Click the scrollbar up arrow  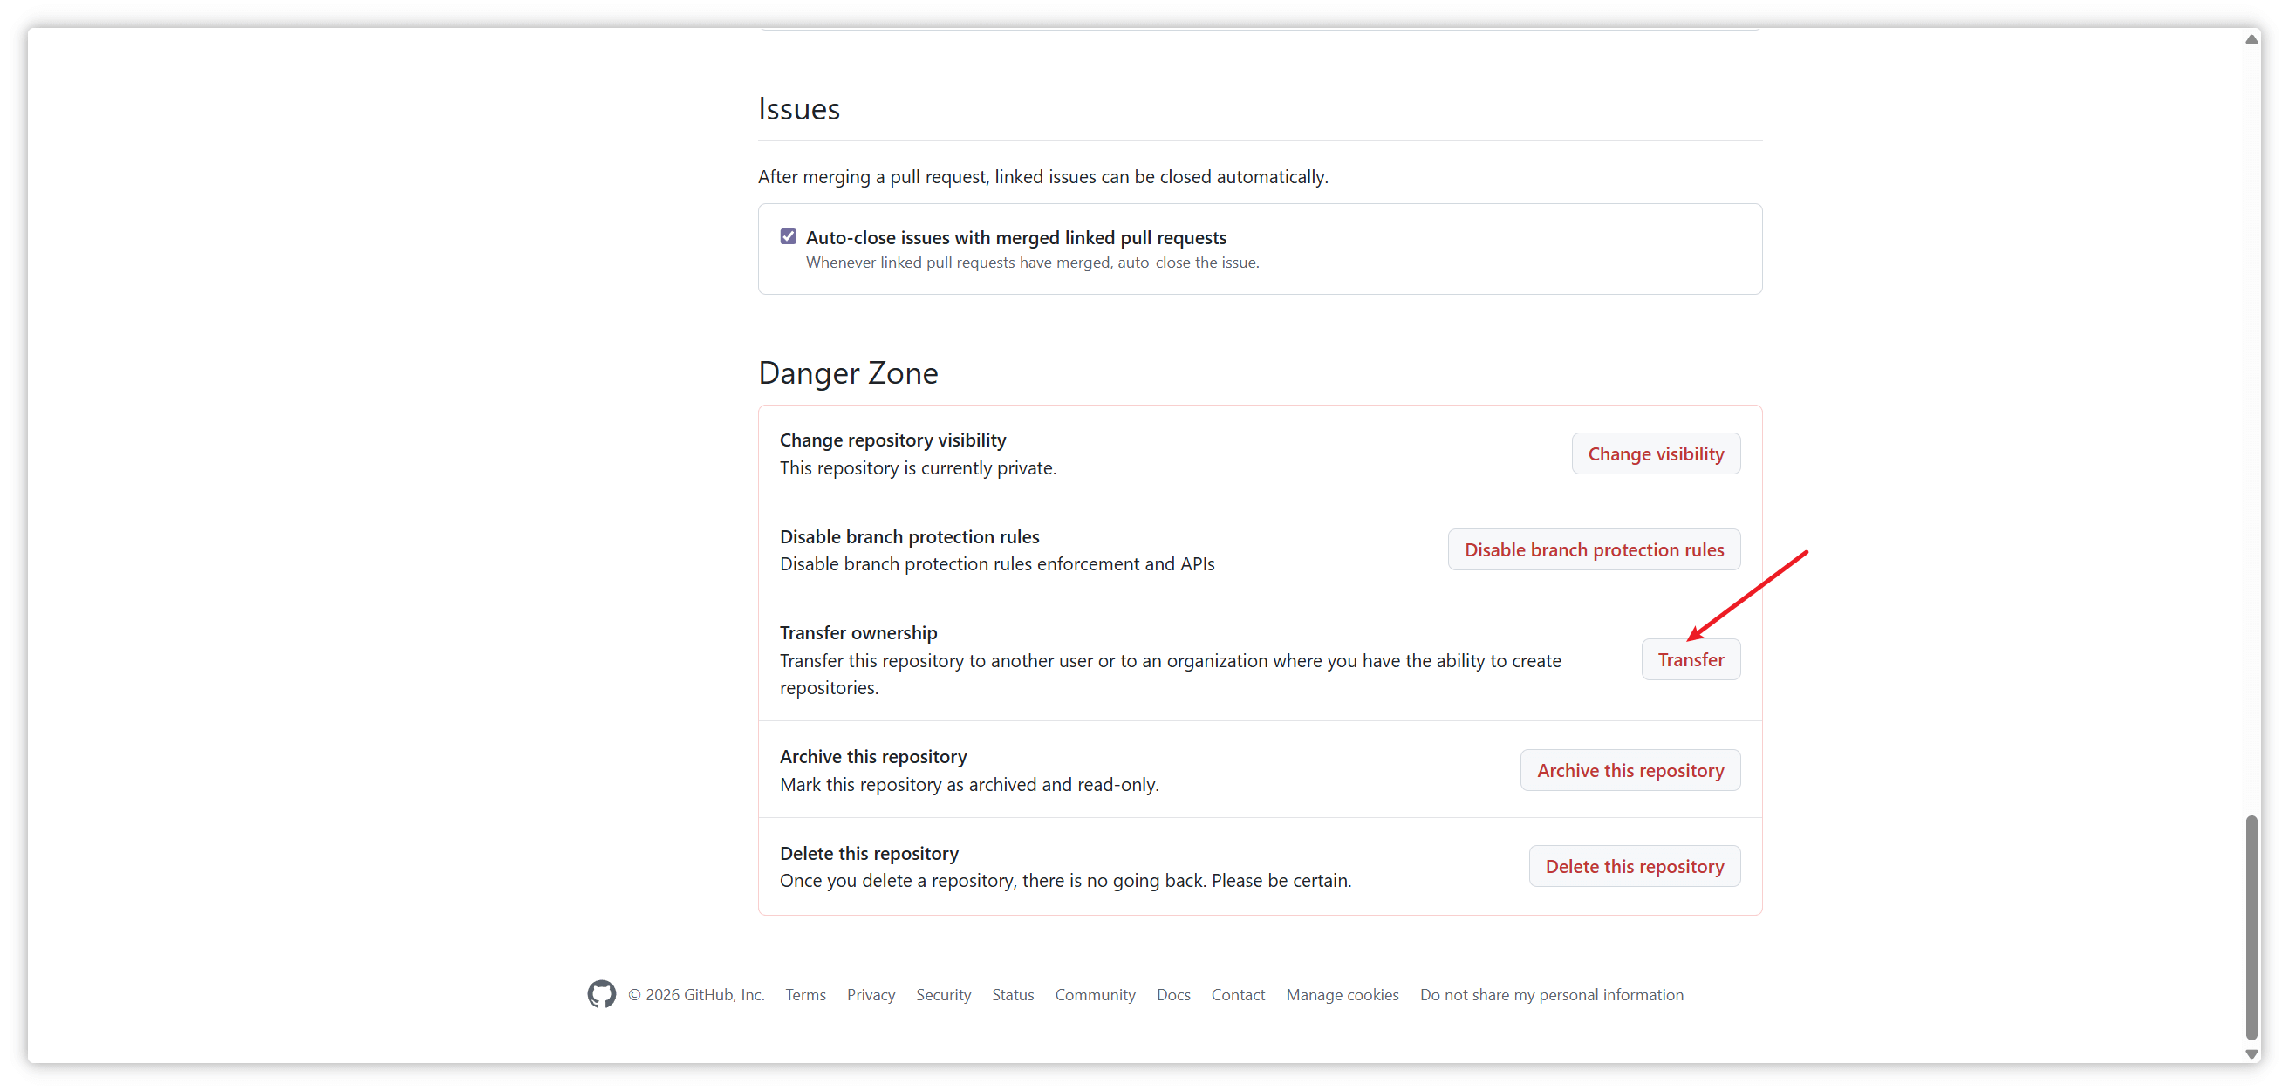[2251, 39]
